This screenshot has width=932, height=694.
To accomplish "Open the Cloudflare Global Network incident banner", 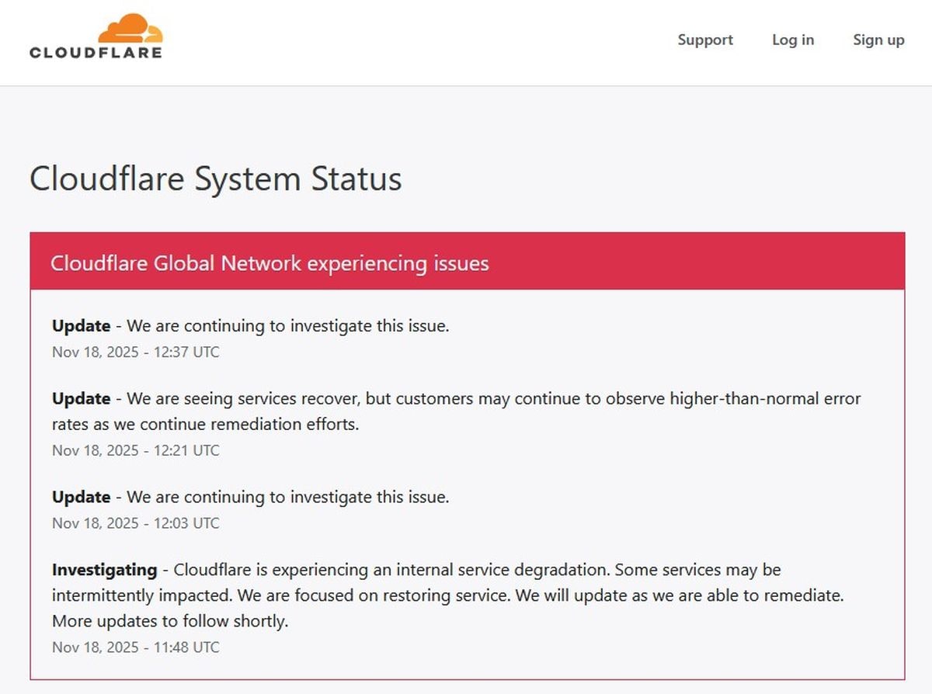I will coord(270,263).
